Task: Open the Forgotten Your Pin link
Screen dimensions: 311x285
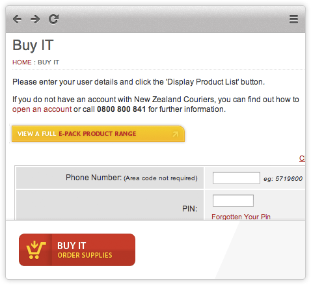Action: tap(241, 217)
